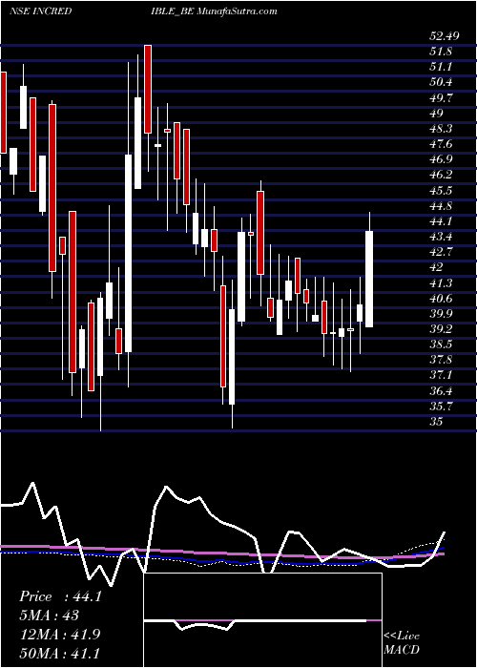Viewport: 477px width, 668px height.
Task: Click the 35 price axis label
Action: pyautogui.click(x=437, y=422)
